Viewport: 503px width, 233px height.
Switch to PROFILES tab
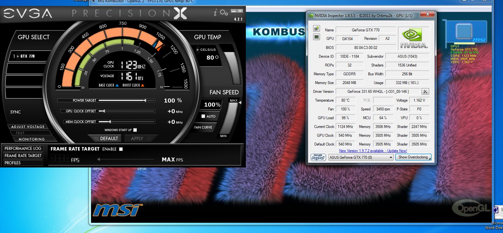tap(23, 163)
